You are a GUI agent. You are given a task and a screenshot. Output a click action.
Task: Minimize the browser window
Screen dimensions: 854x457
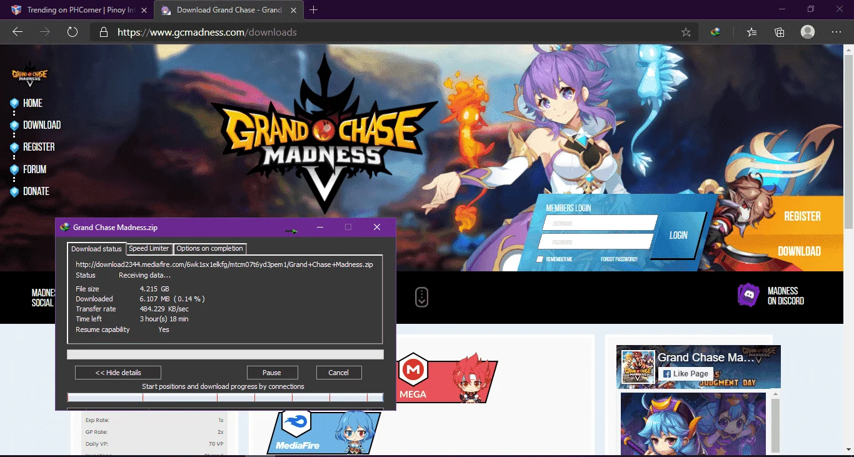pyautogui.click(x=782, y=9)
